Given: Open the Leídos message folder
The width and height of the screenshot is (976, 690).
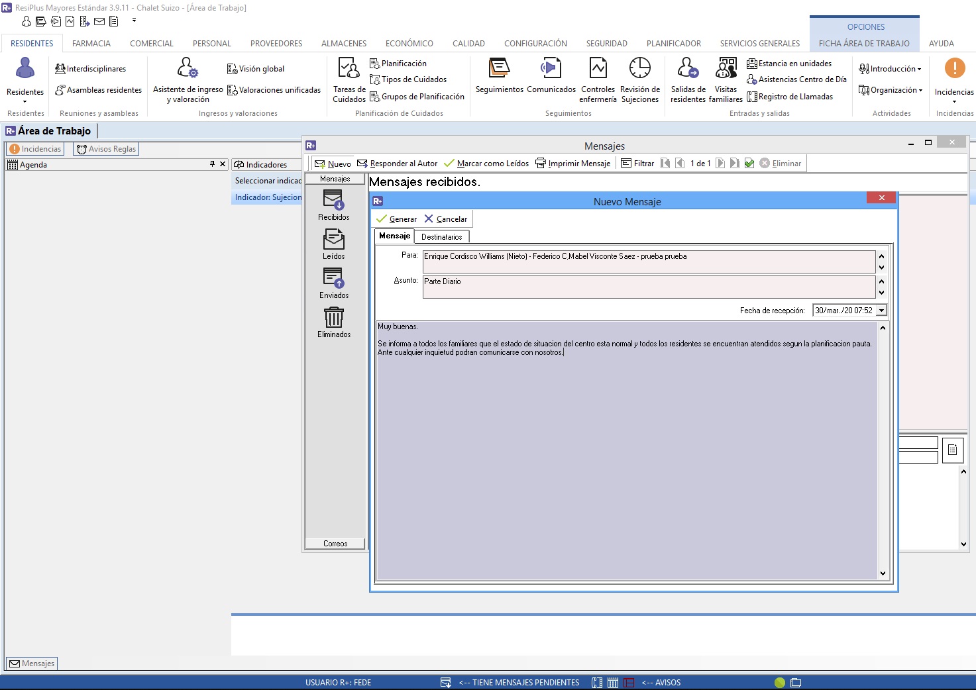Looking at the screenshot, I should tap(333, 244).
